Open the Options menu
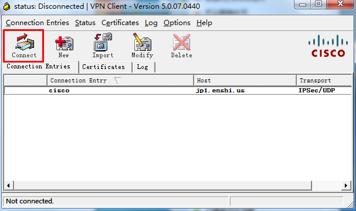Viewport: 356px width, 211px height. click(x=177, y=23)
